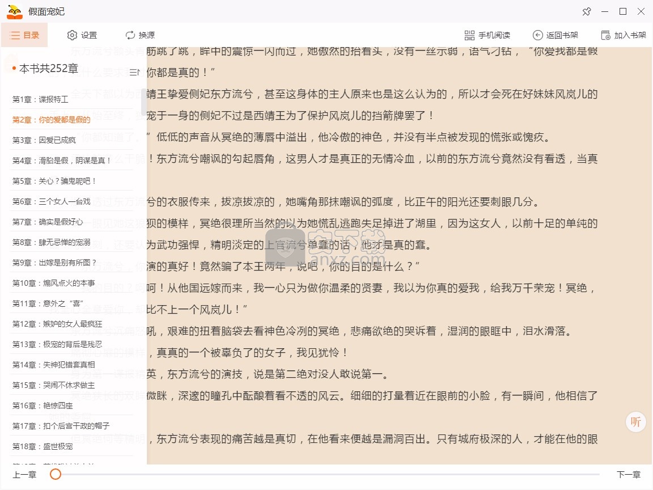Click 返回书架 to return to bookshelf
Screen dimensions: 653x490
tap(556, 35)
